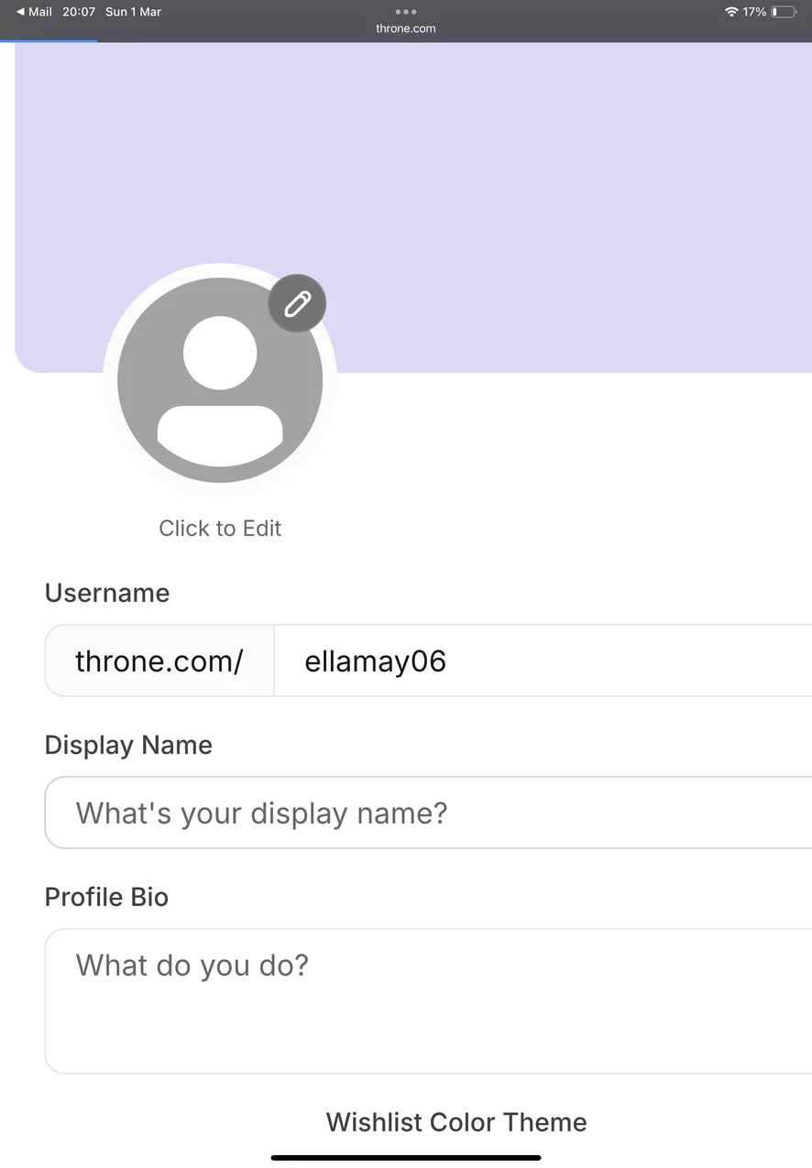The width and height of the screenshot is (812, 1168).
Task: Click the "throne.com/" username prefix
Action: [159, 661]
